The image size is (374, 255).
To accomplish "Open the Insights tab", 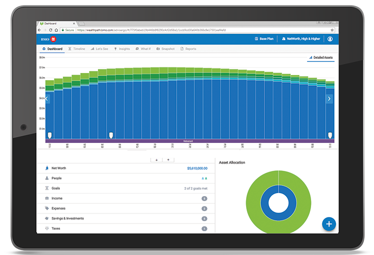I will click(122, 49).
